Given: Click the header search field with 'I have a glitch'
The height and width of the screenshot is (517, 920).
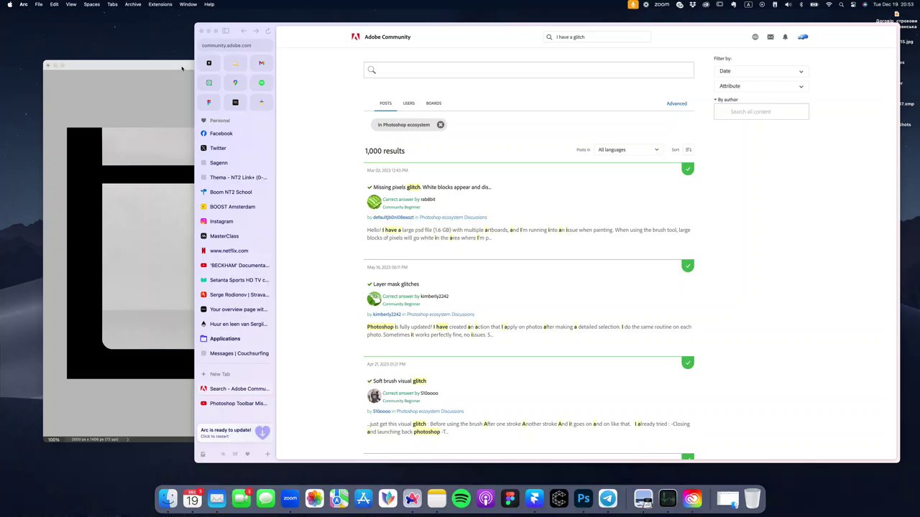Looking at the screenshot, I should pyautogui.click(x=597, y=37).
